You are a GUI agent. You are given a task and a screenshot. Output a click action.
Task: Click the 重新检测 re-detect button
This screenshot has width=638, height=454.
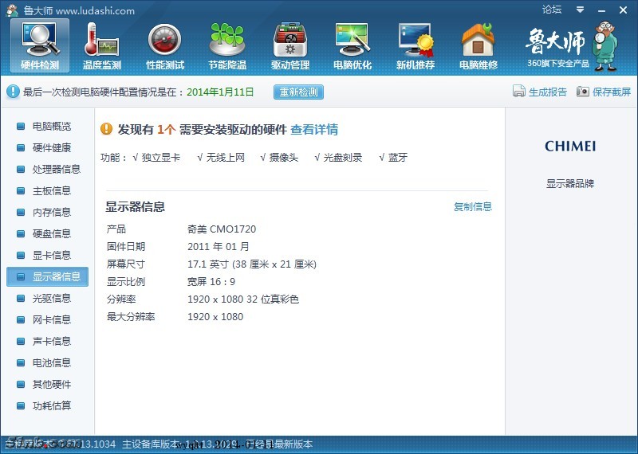pyautogui.click(x=298, y=92)
